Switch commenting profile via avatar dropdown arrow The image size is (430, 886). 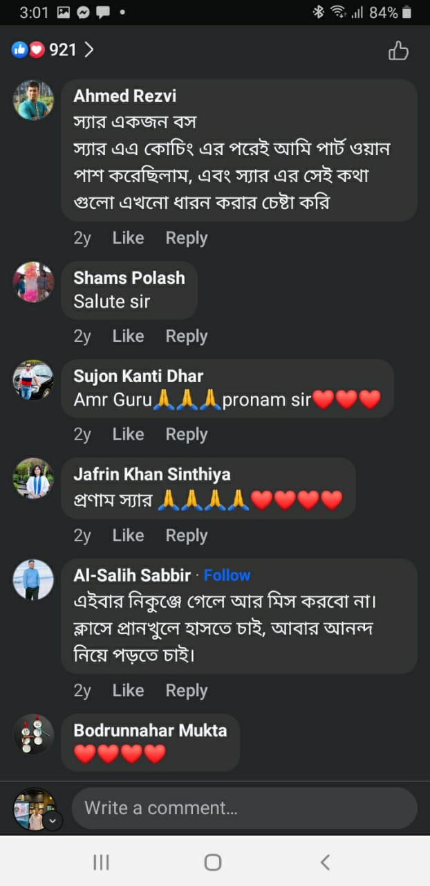pos(53,821)
